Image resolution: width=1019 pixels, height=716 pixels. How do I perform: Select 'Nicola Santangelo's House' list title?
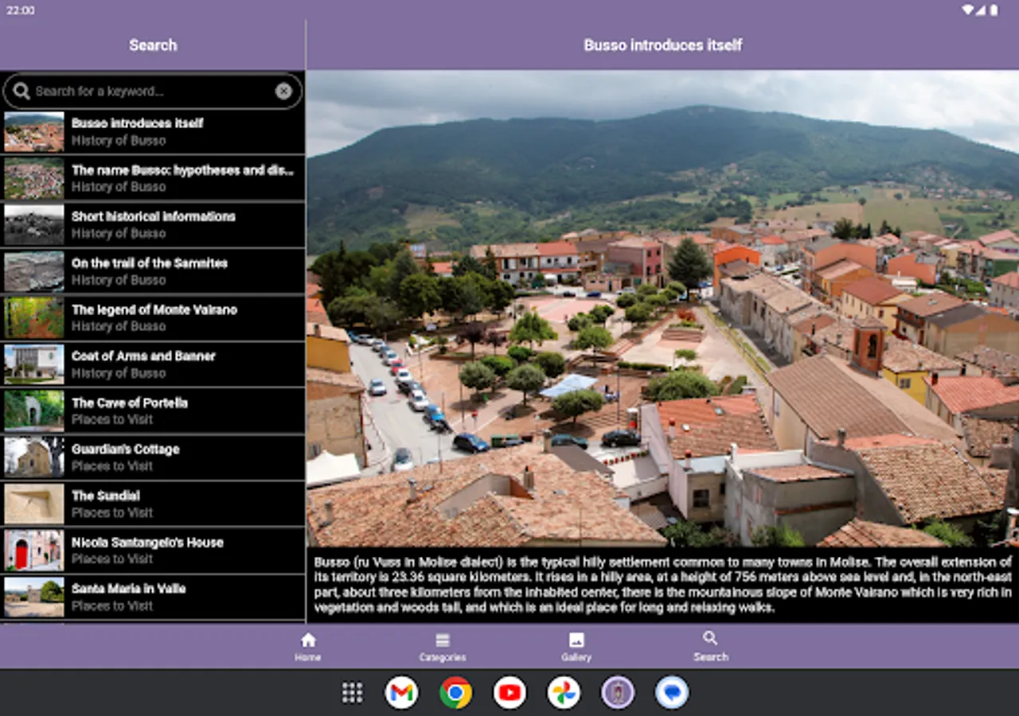click(x=147, y=542)
